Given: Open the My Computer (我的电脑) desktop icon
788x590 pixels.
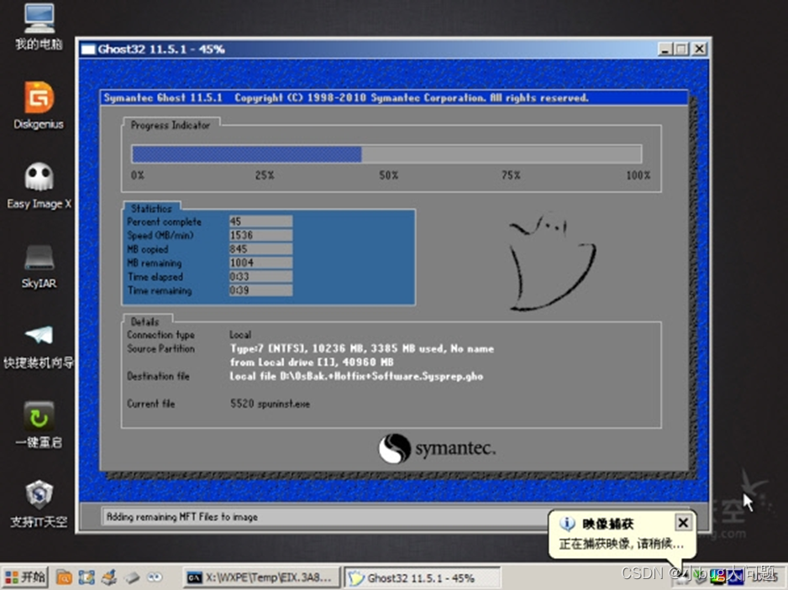Looking at the screenshot, I should tap(39, 26).
